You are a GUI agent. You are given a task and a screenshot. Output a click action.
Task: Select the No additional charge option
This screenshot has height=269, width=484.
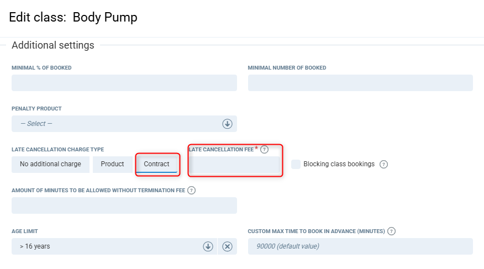tap(50, 164)
